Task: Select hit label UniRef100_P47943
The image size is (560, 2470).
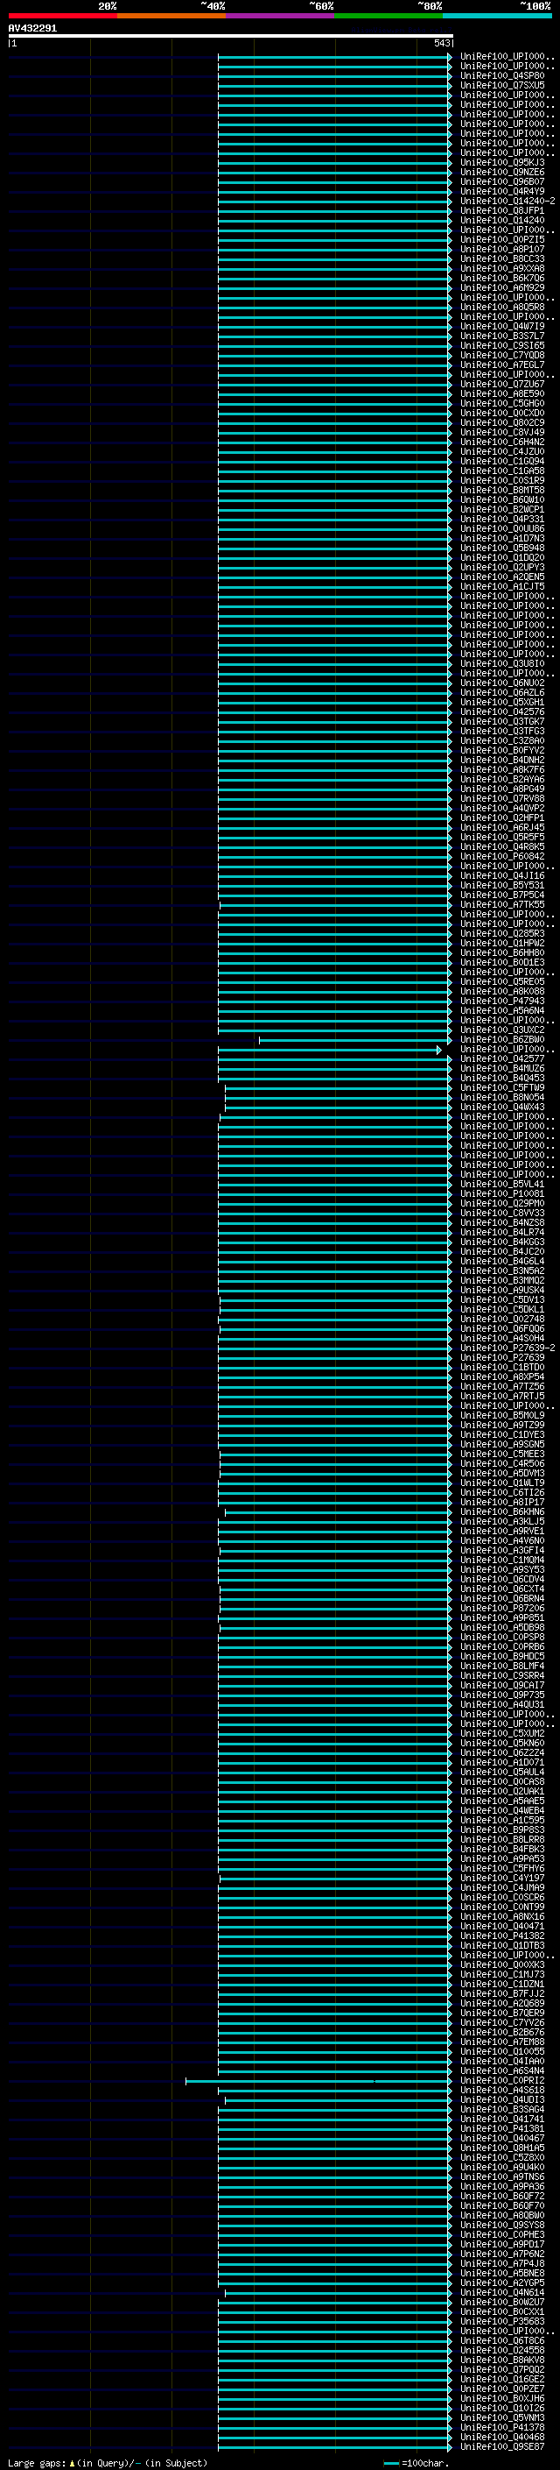Action: click(x=502, y=1001)
